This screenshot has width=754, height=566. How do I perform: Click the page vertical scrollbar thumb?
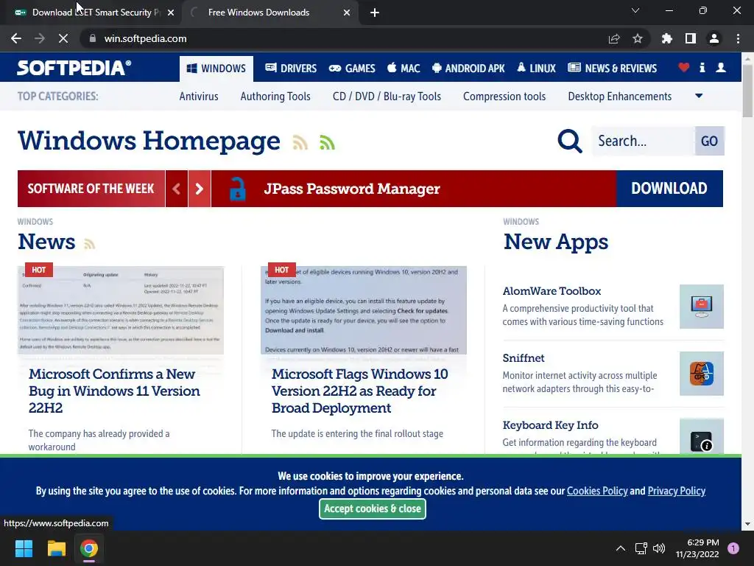[x=747, y=90]
